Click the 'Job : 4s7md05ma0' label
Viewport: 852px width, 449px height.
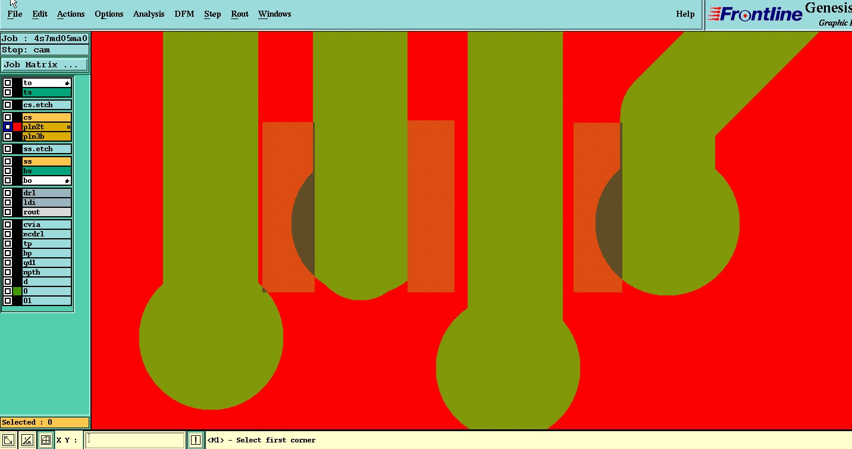(x=45, y=39)
